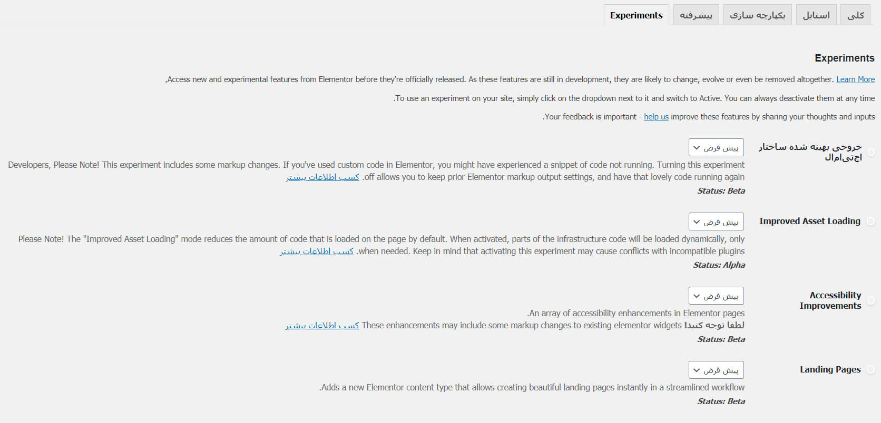Click the status indicator beside Landing Pages

coord(871,370)
